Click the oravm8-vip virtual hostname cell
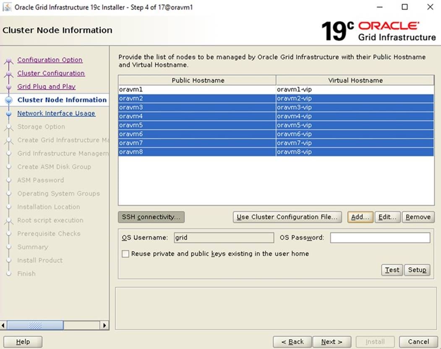The width and height of the screenshot is (441, 349). pyautogui.click(x=355, y=152)
